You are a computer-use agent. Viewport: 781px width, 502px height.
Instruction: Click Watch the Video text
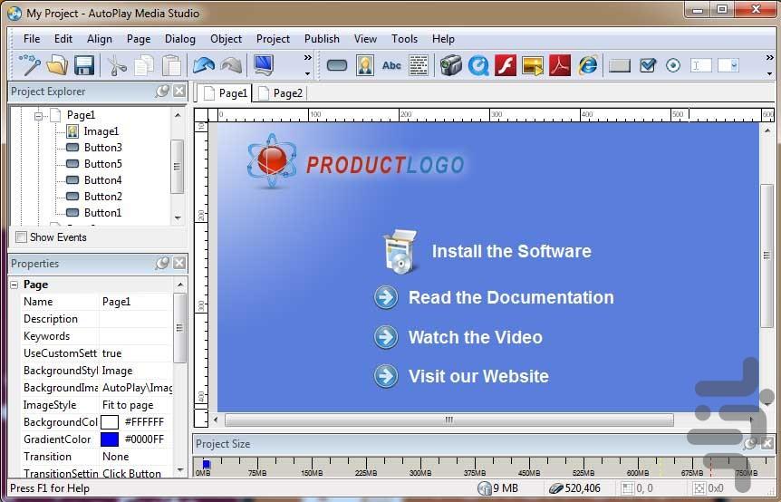475,337
